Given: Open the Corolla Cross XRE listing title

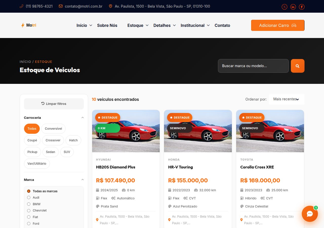Looking at the screenshot, I should (x=257, y=167).
